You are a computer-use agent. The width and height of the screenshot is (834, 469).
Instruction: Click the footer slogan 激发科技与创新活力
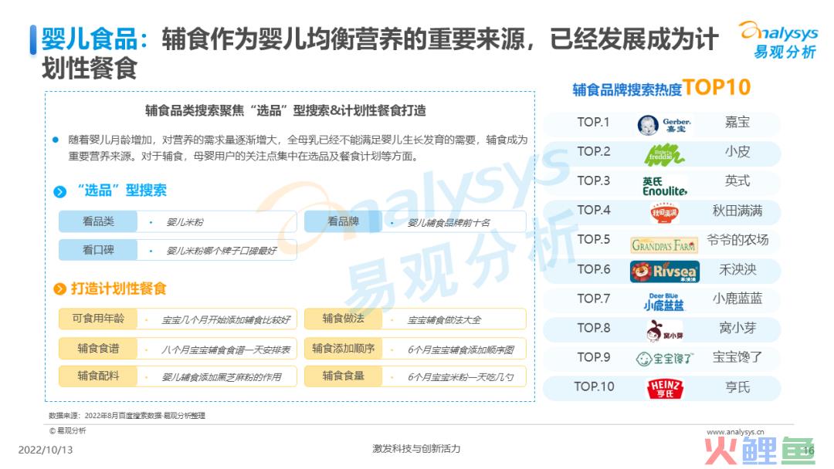[416, 449]
